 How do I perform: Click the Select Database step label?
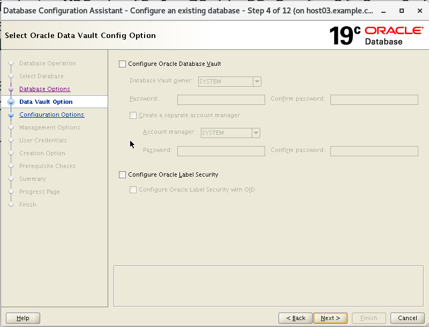tap(41, 76)
